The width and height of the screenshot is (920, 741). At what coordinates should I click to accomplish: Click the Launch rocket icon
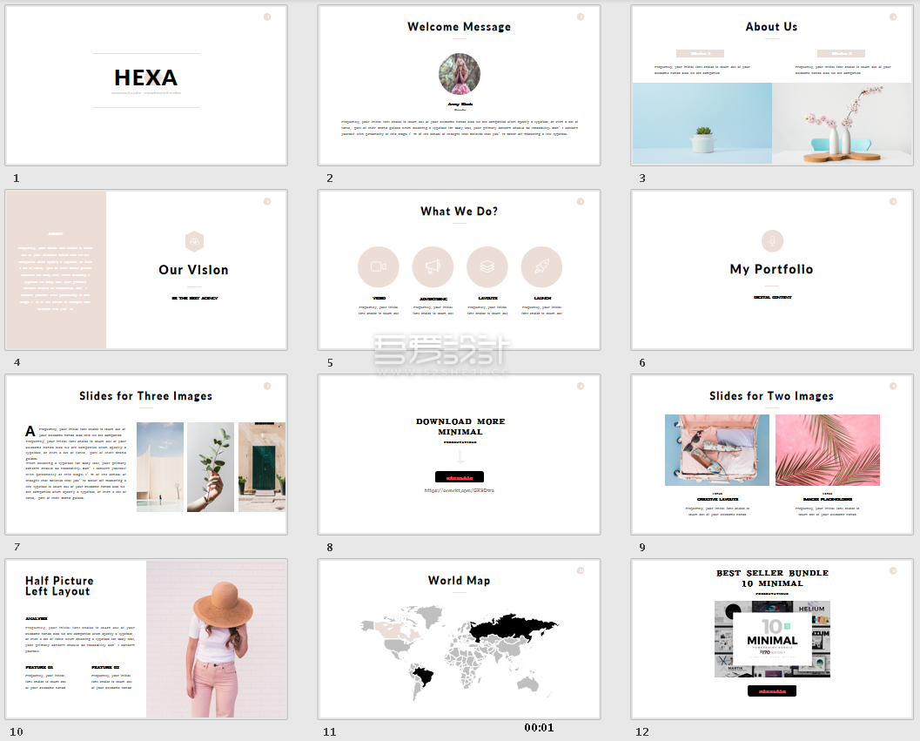(x=541, y=266)
